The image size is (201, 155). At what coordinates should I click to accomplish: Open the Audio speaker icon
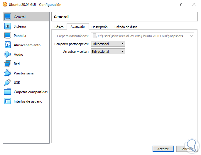point(8,54)
